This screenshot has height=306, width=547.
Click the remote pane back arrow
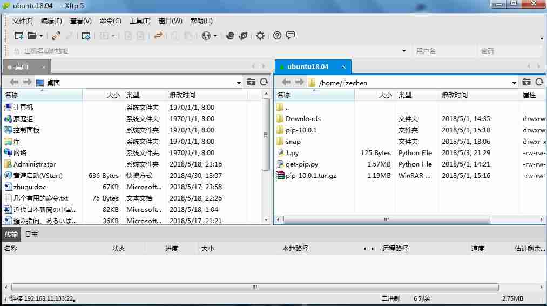286,82
